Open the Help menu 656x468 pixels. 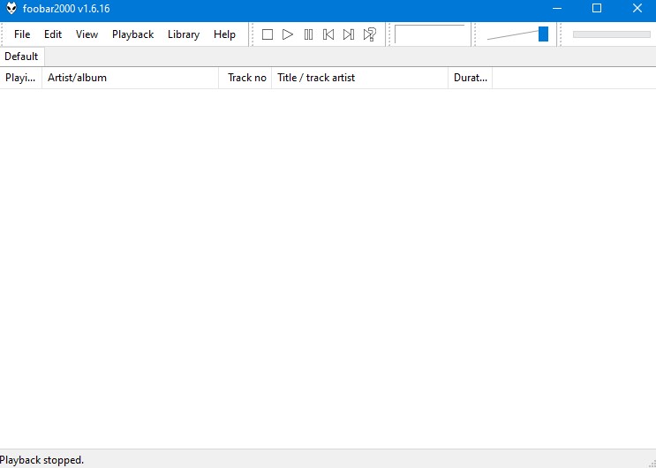tap(224, 34)
